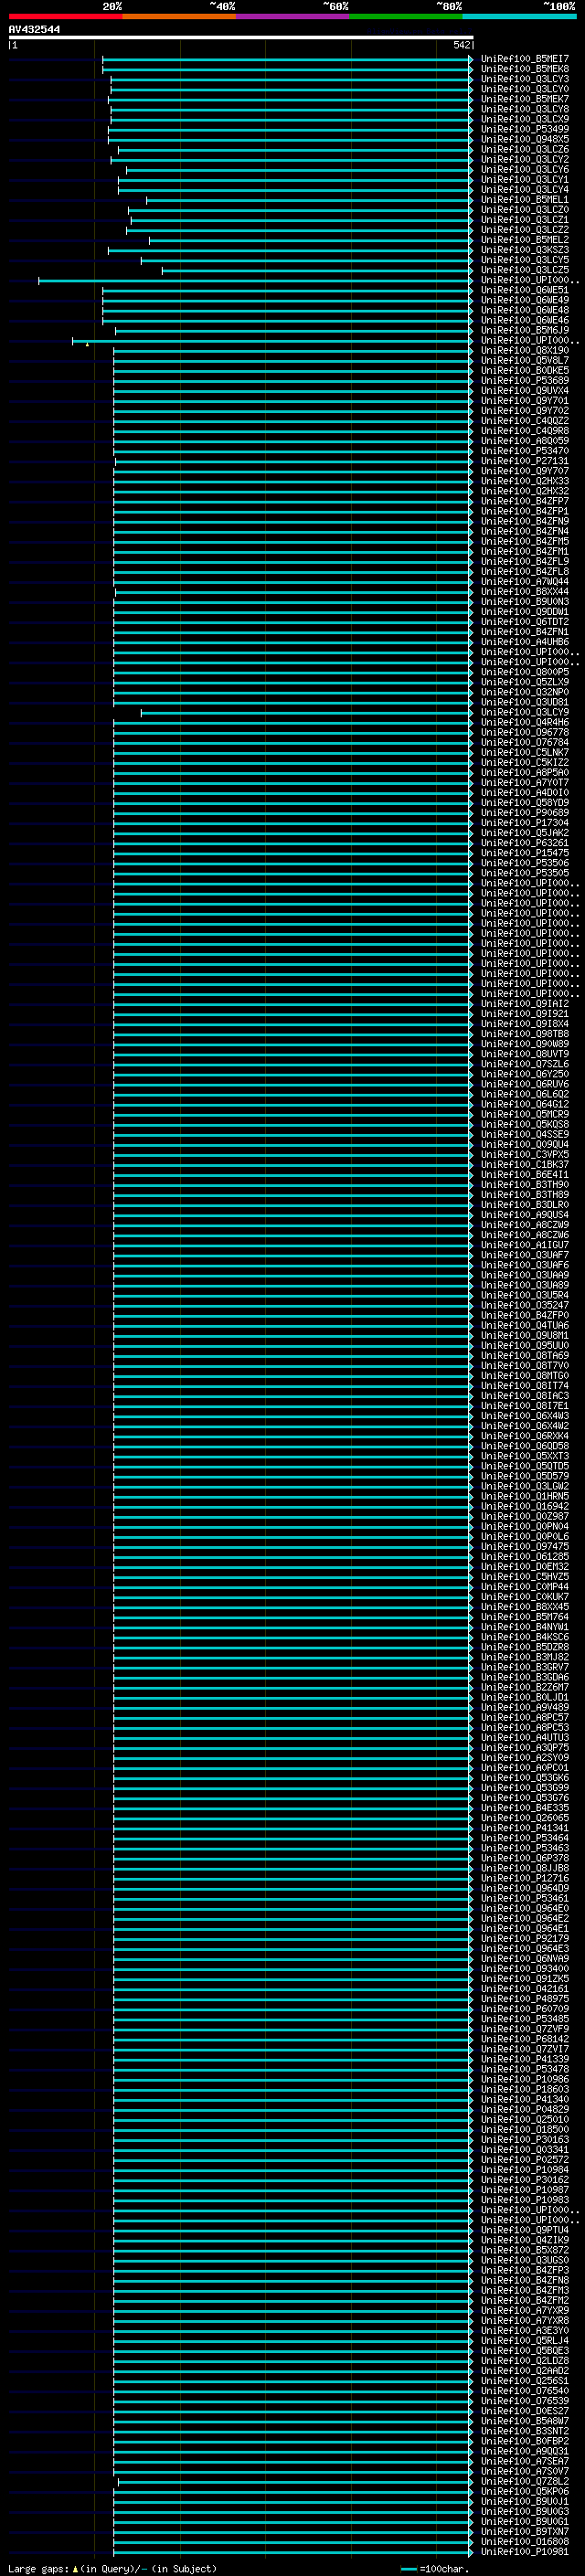Select the UniRef100_P60709 label

click(524, 2008)
